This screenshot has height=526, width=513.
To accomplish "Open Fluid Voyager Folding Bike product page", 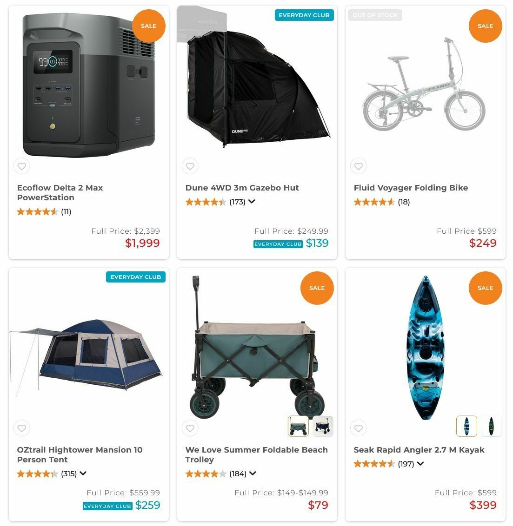I will tap(411, 188).
